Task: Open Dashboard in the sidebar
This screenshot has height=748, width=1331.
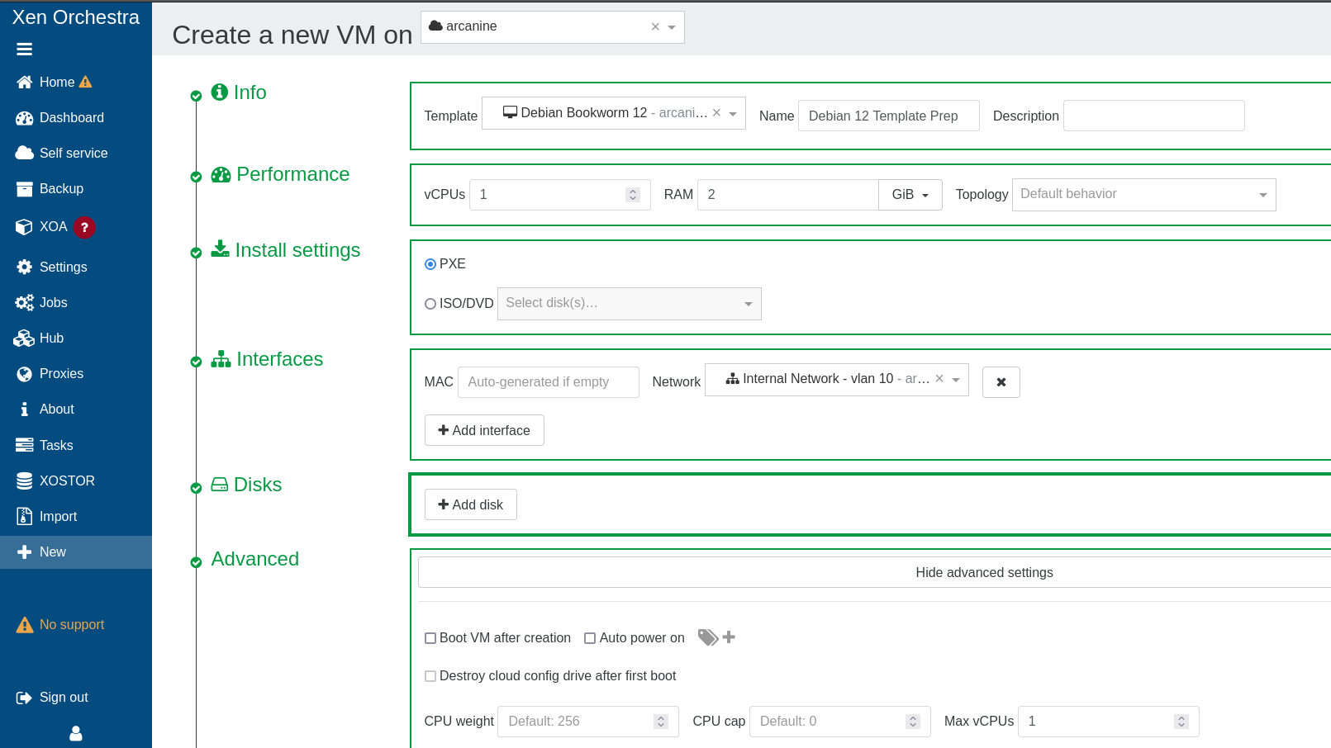Action: [76, 117]
